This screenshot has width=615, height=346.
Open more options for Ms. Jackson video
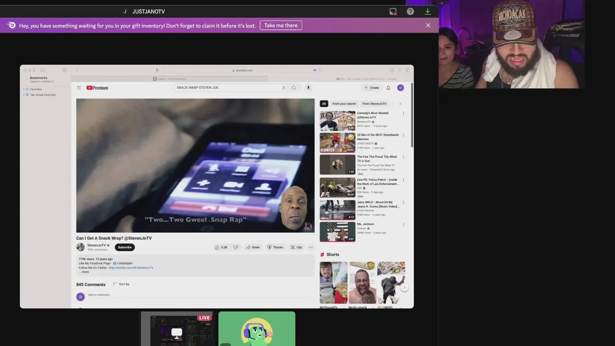point(403,224)
